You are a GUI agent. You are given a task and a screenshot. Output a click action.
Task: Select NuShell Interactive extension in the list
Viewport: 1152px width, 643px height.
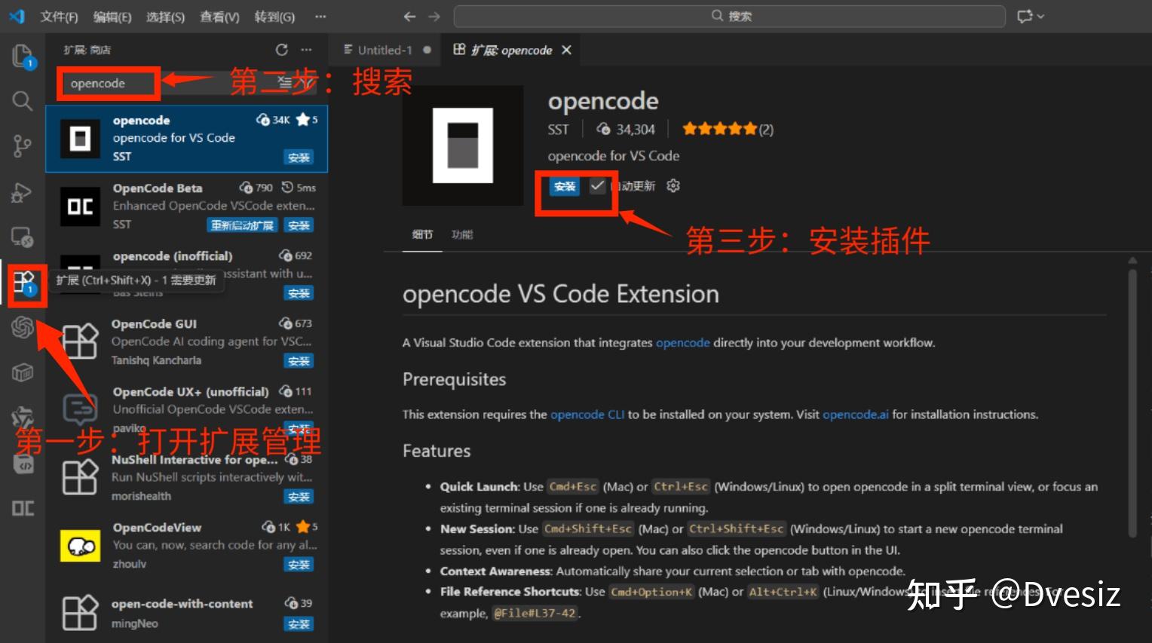(187, 478)
